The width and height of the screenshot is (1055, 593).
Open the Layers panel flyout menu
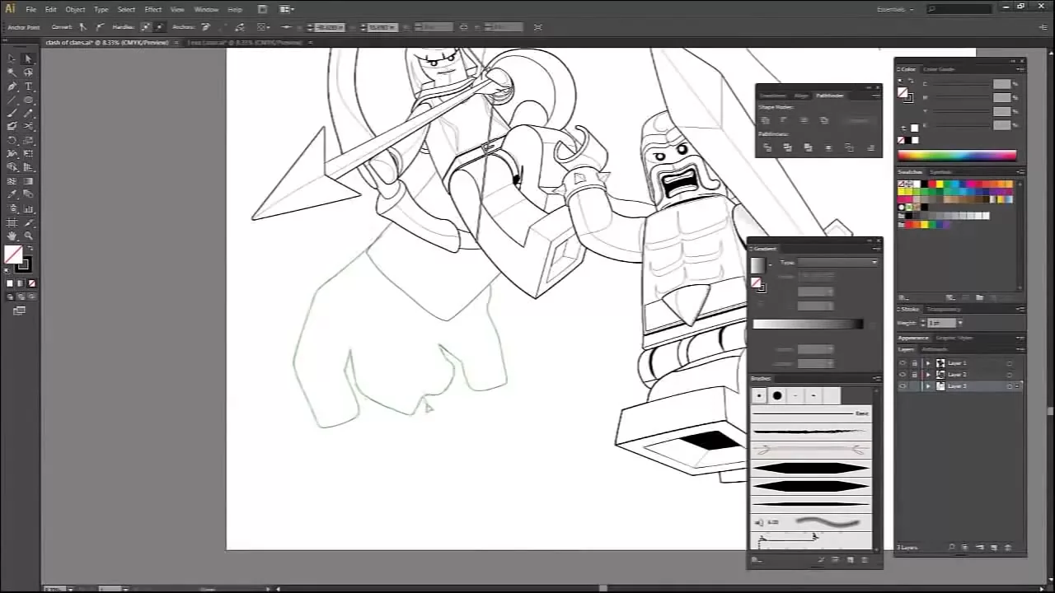pyautogui.click(x=1020, y=349)
